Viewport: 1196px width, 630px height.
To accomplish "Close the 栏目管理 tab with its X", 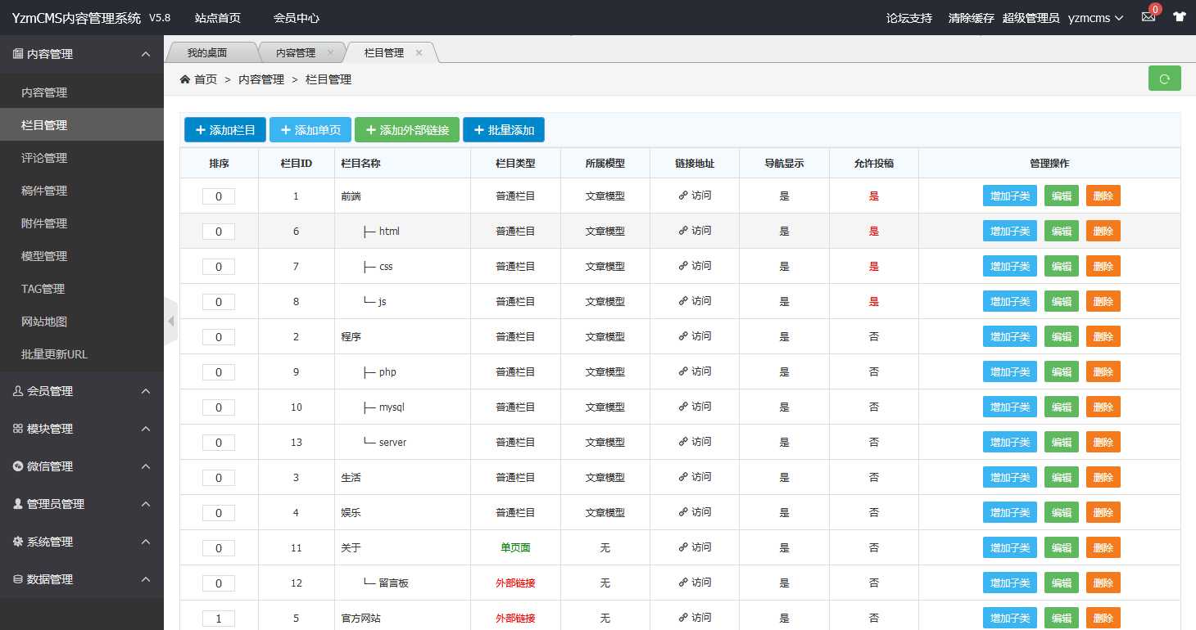I will pos(419,52).
